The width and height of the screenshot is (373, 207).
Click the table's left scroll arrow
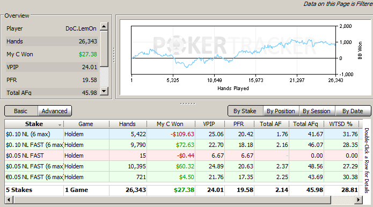point(9,200)
